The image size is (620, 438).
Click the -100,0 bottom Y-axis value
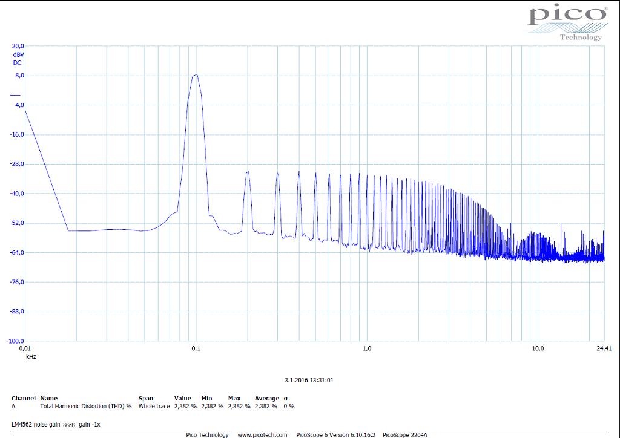(x=15, y=341)
